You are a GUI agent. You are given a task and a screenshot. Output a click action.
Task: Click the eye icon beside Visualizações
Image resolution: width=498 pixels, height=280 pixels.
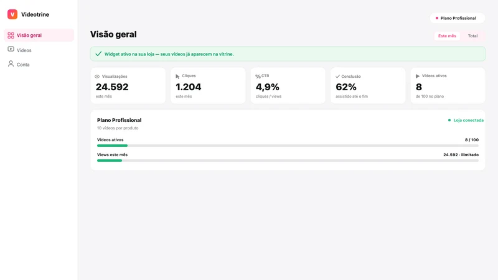97,77
